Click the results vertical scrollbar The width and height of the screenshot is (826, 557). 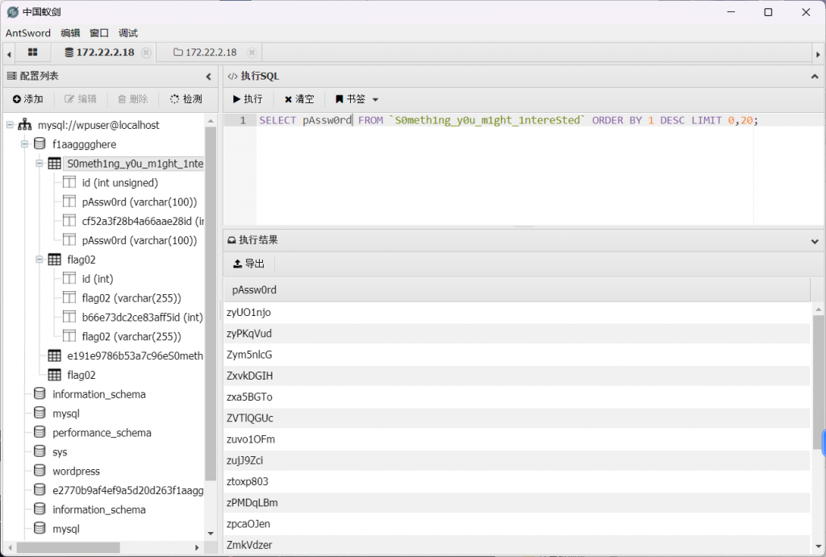pos(818,382)
